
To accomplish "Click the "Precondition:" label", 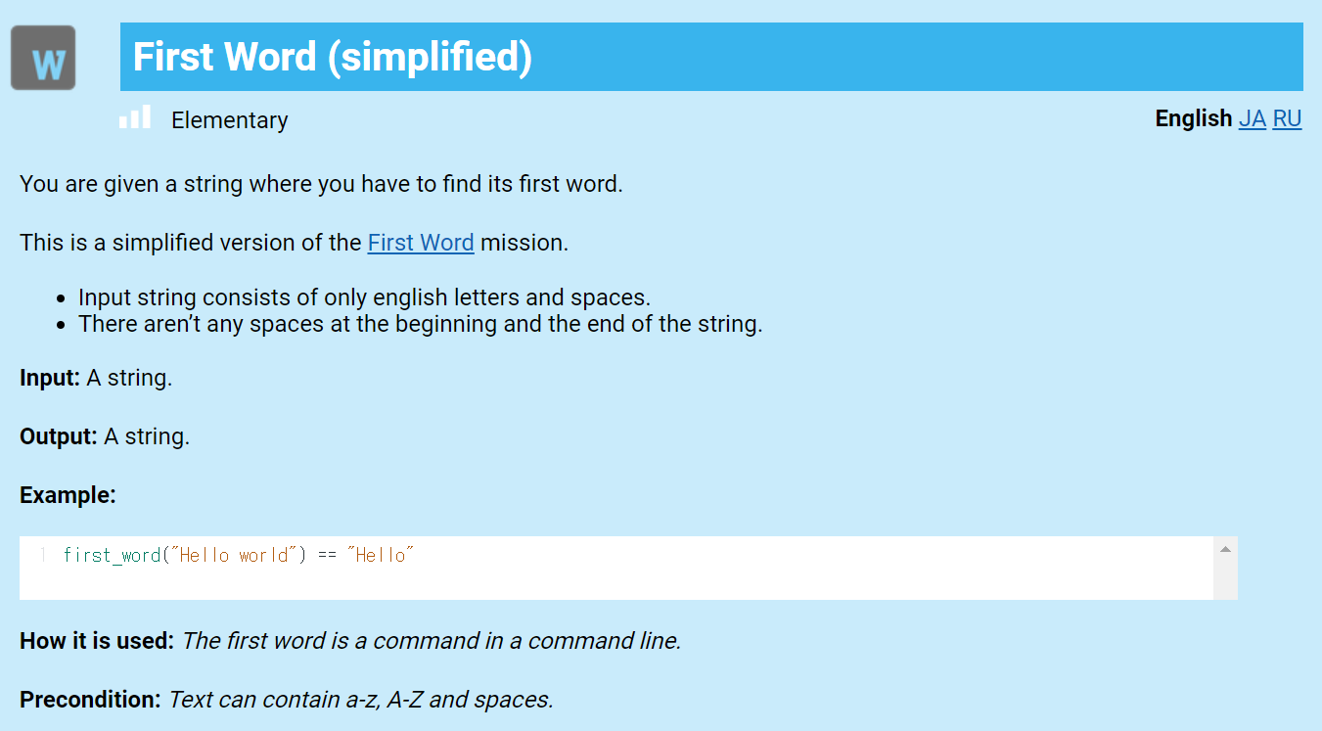I will coord(90,701).
